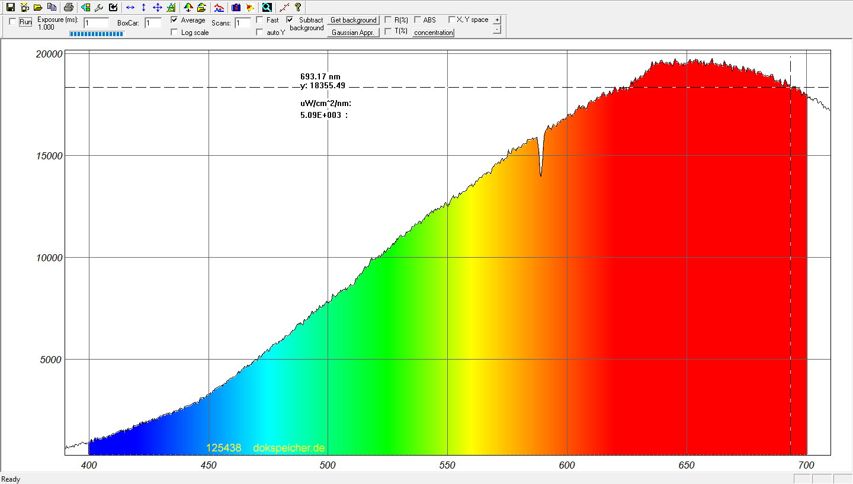This screenshot has width=853, height=484.
Task: Enable the Run checkbox
Action: point(13,22)
